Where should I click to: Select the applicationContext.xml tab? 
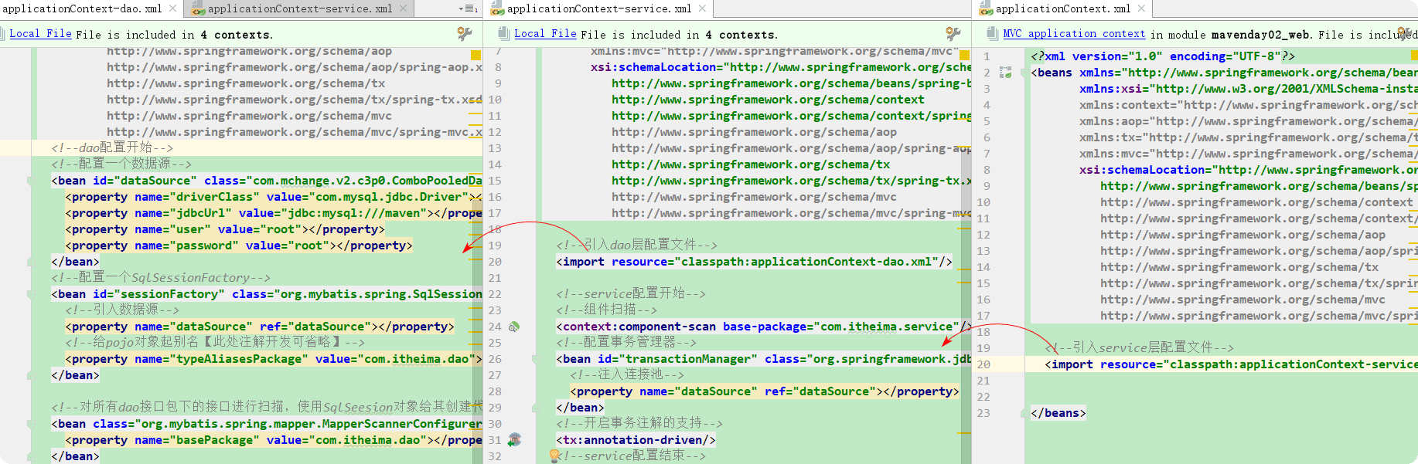coord(1062,8)
